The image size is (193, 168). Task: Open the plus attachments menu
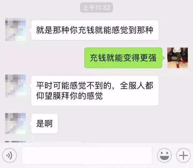click(x=183, y=155)
